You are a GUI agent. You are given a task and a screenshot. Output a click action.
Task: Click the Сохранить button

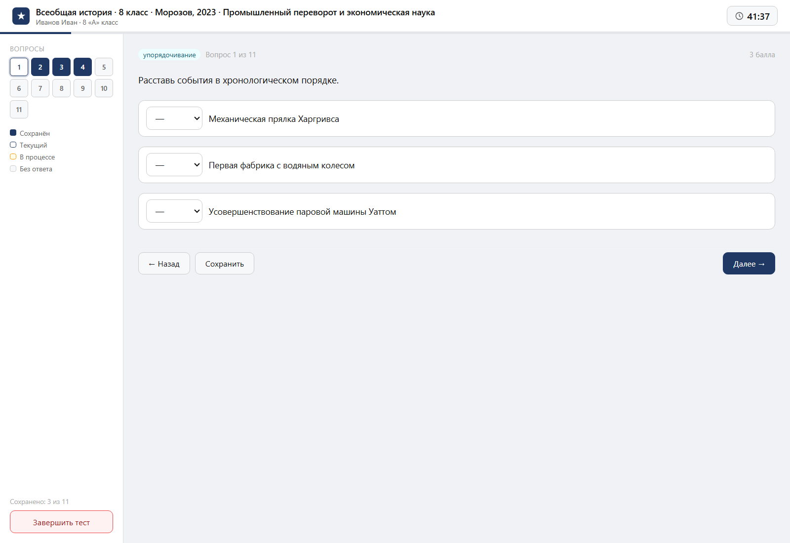point(225,264)
